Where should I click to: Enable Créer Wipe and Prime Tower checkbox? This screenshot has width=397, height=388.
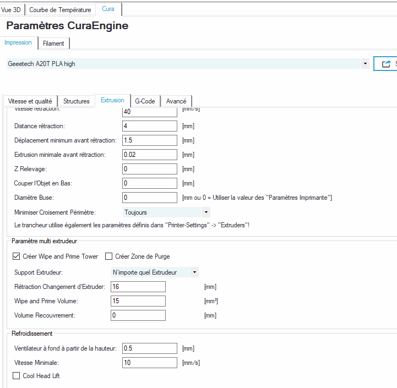(x=17, y=256)
